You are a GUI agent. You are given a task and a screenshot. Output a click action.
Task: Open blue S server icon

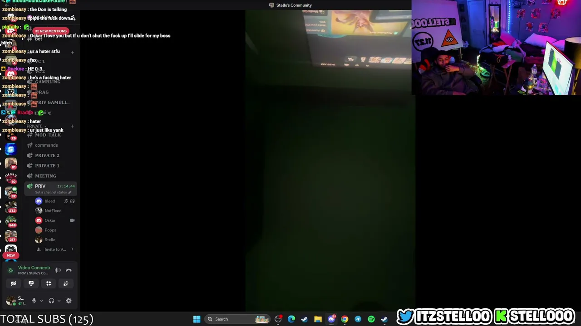[11, 149]
